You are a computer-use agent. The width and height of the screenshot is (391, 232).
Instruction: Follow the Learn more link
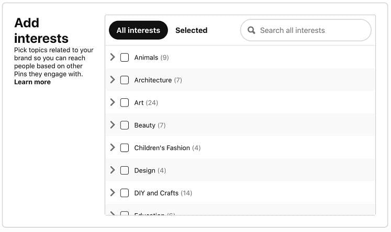coord(32,82)
